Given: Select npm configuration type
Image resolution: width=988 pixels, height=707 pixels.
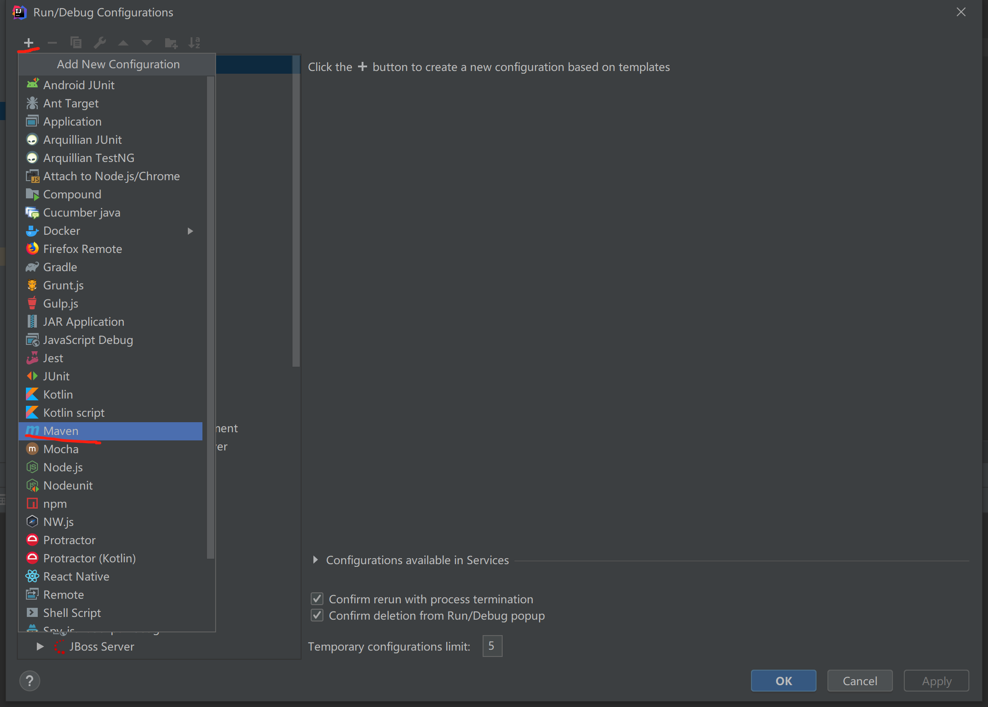Looking at the screenshot, I should click(111, 504).
